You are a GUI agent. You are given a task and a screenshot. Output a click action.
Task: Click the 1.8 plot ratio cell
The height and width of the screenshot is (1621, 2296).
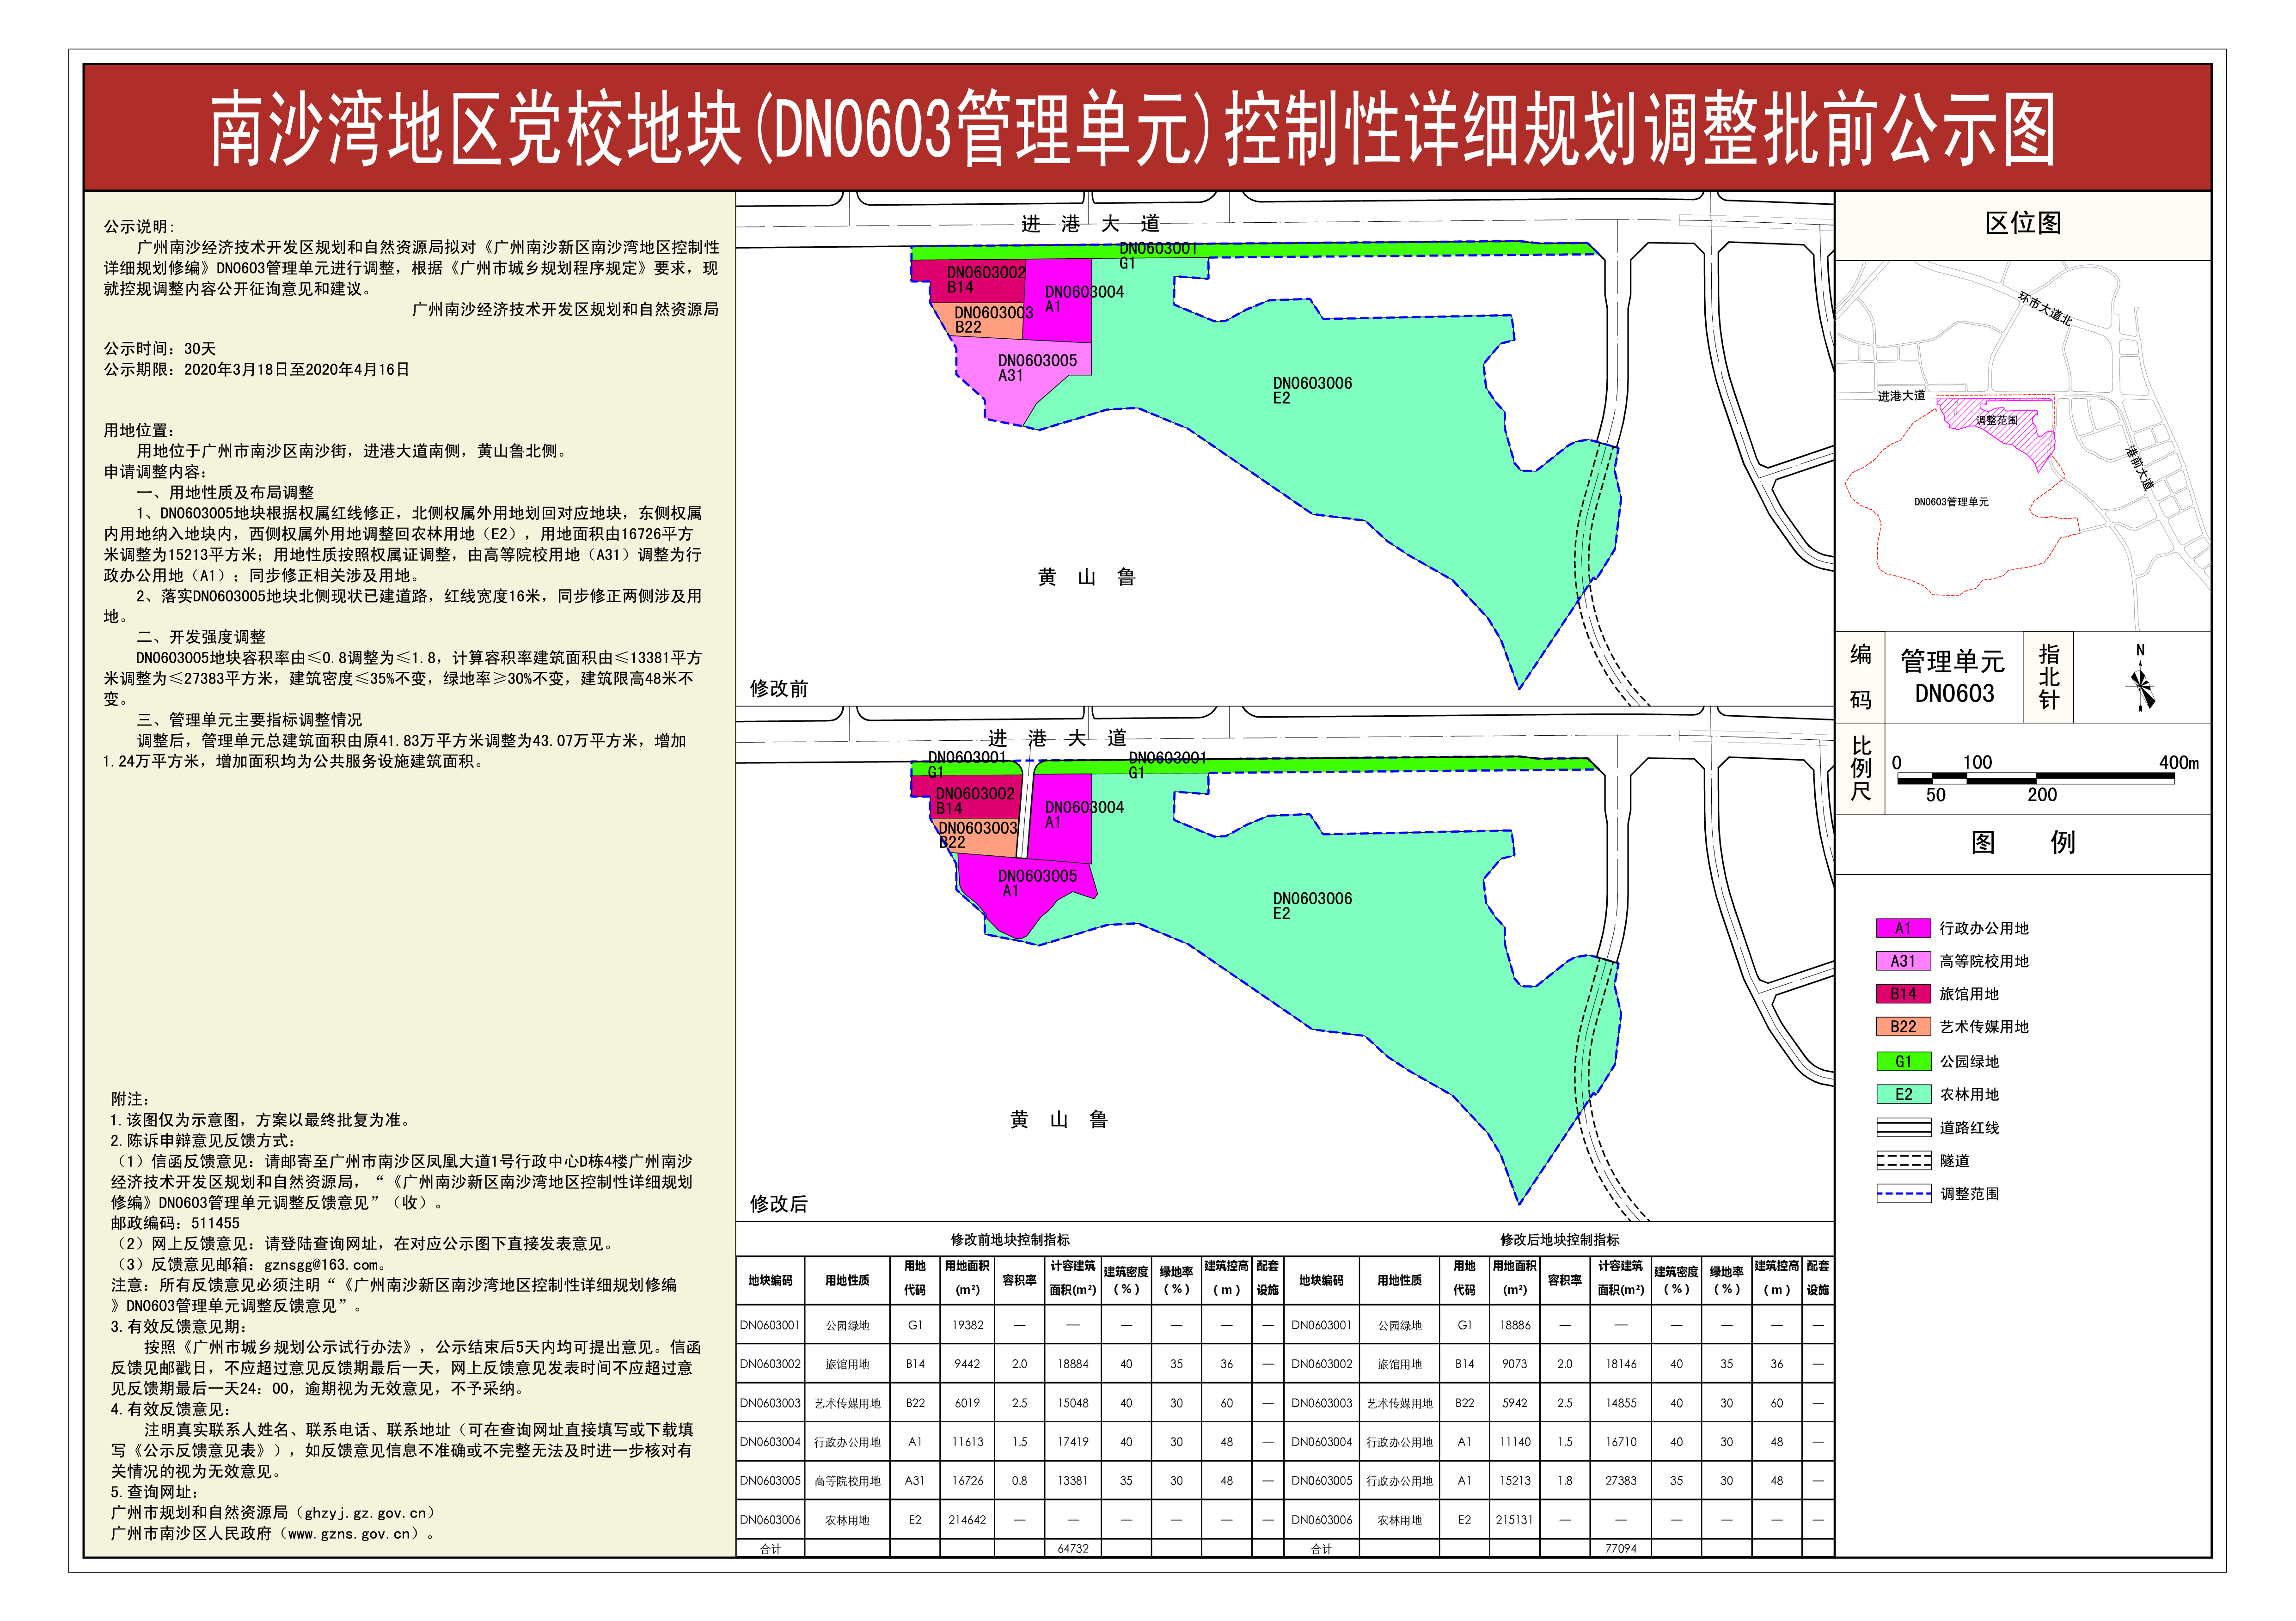click(x=1565, y=1481)
